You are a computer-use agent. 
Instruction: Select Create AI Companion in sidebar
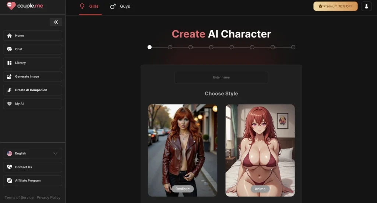tap(32, 90)
